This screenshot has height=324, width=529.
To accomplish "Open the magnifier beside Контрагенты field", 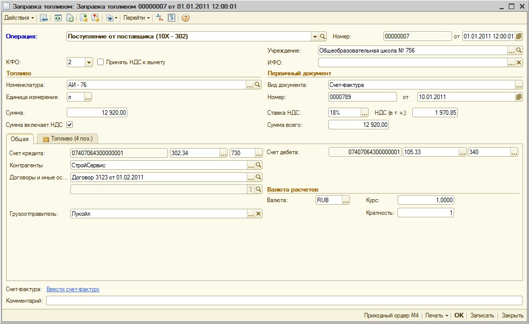I will (258, 165).
